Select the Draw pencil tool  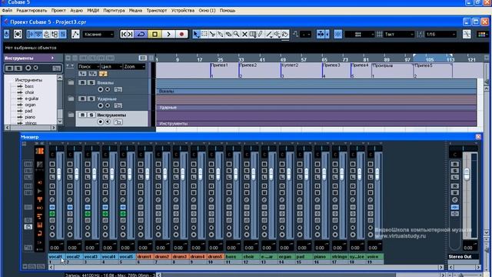[x=261, y=34]
